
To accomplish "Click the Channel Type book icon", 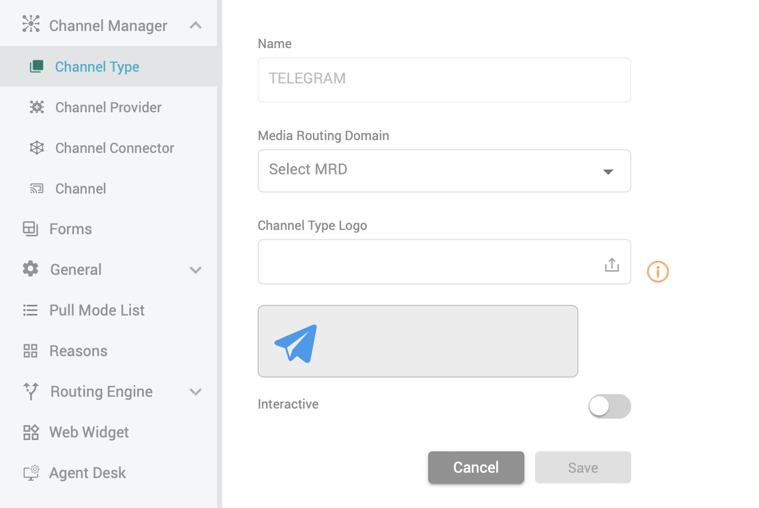I will [x=36, y=66].
